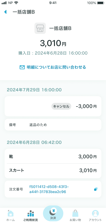Image resolution: width=106 pixels, height=223 pixels.
Task: Switch to the アカウント tab label
Action: point(95,220)
